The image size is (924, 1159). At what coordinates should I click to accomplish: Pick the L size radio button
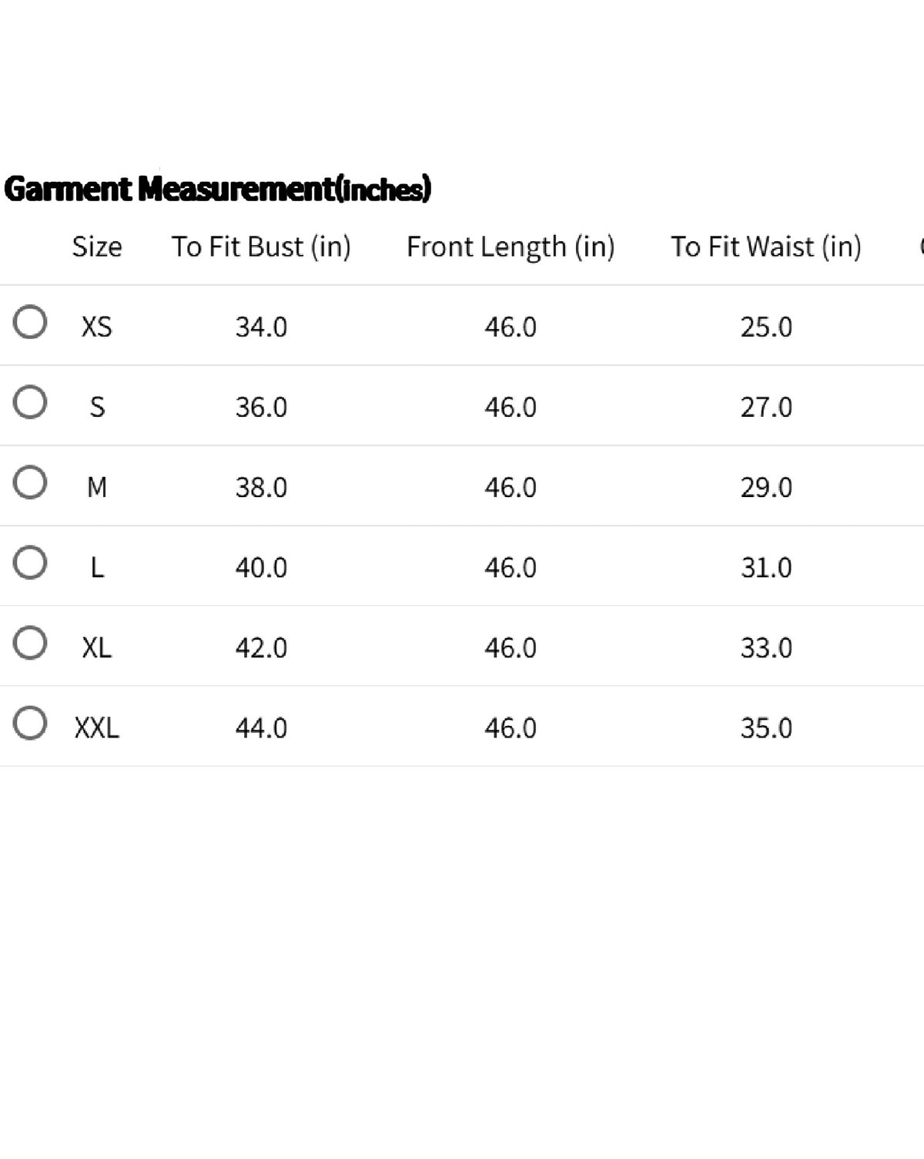click(x=30, y=563)
